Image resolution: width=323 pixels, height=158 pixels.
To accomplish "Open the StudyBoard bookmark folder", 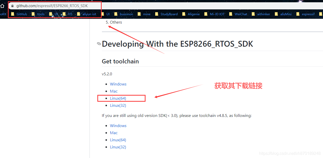I will click(166, 14).
